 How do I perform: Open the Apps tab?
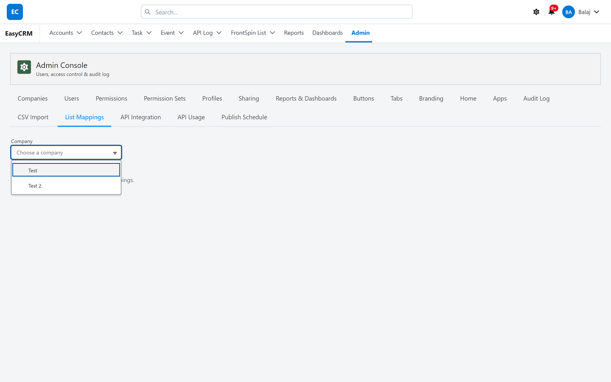500,98
